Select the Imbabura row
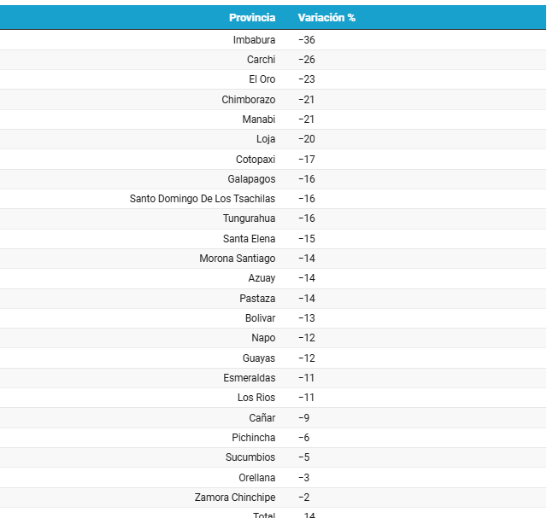547x518 pixels. [254, 40]
